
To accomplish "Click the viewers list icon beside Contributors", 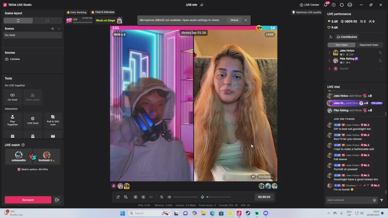I will [331, 37].
